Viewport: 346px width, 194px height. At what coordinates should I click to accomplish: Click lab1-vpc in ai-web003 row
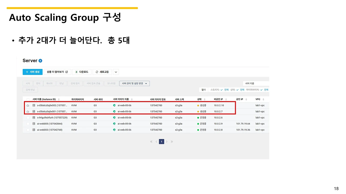click(260, 130)
